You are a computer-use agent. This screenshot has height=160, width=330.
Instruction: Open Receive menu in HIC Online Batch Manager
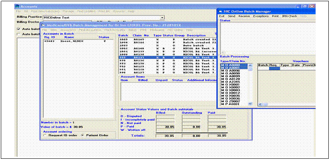244,16
